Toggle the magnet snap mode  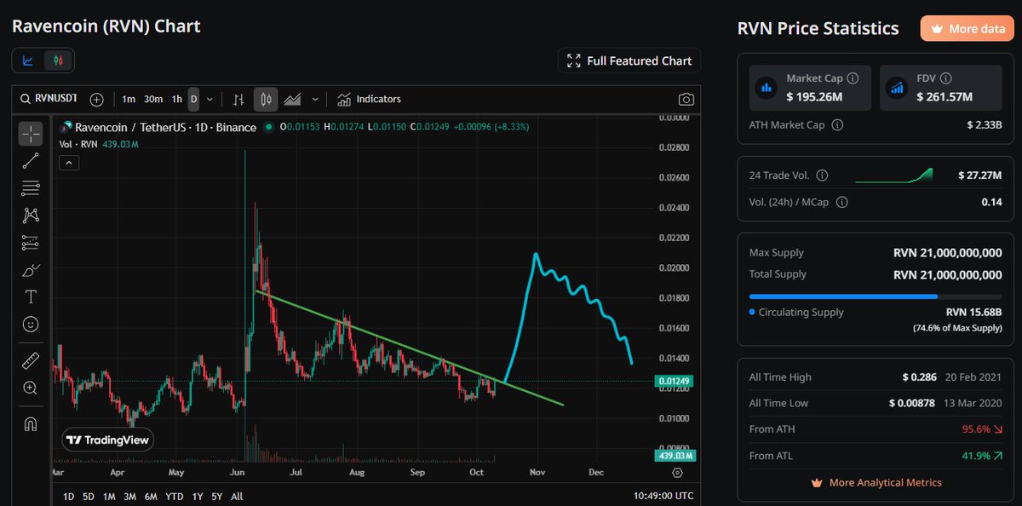(31, 423)
